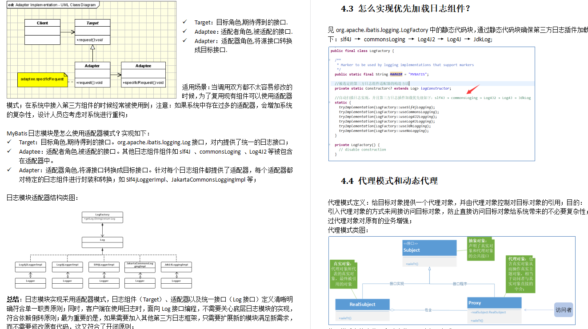Viewport: 588px width, 329px height.
Task: Click +specificRequest():void in the Adaptee box
Action: click(143, 83)
